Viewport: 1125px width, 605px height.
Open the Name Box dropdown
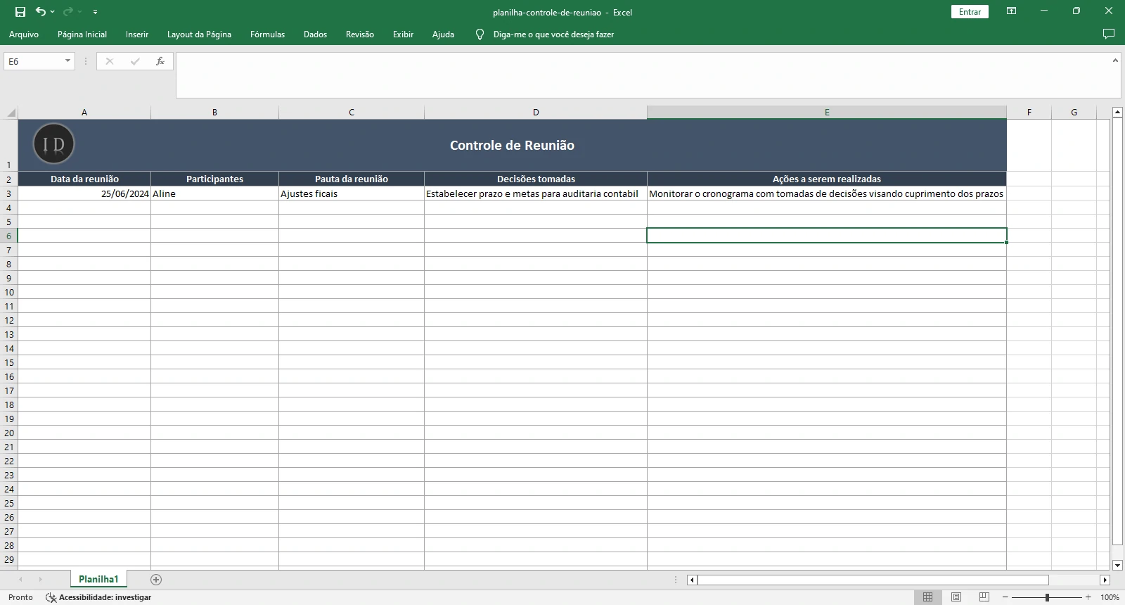tap(67, 61)
